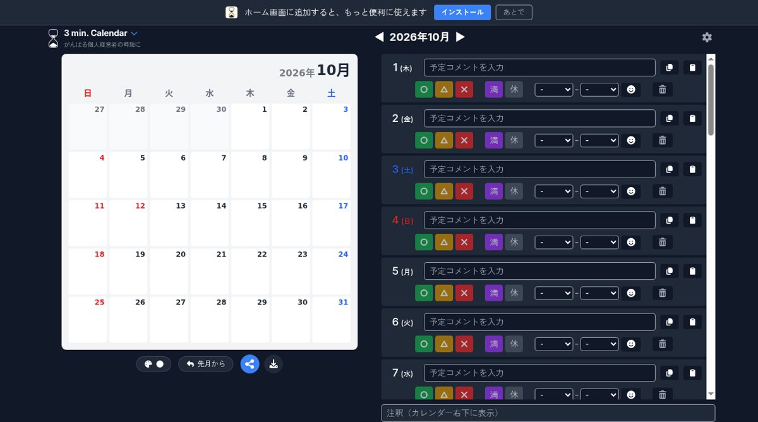Copy the entry for day 3 (土)
The image size is (758, 422).
pos(670,169)
